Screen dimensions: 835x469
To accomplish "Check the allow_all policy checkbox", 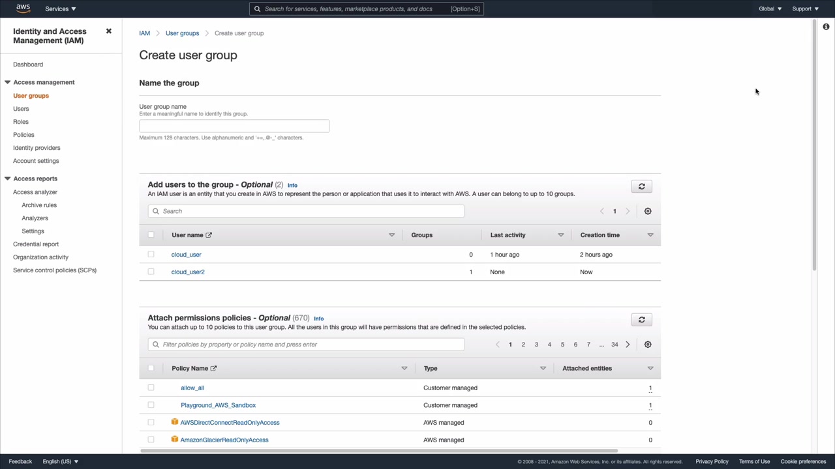I will [151, 388].
